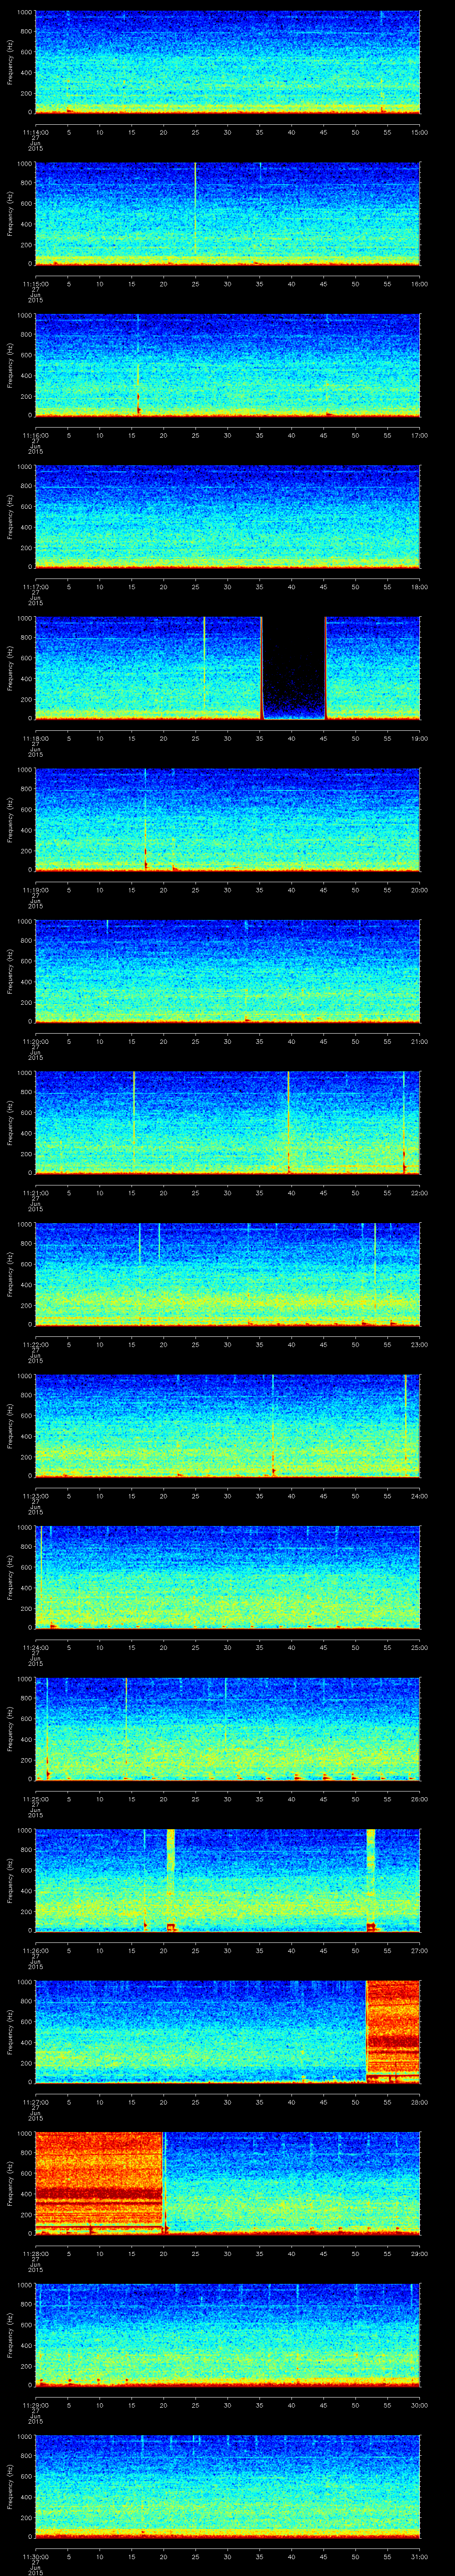
Task: Click the 30:00 end time label
Action: tap(420, 2405)
